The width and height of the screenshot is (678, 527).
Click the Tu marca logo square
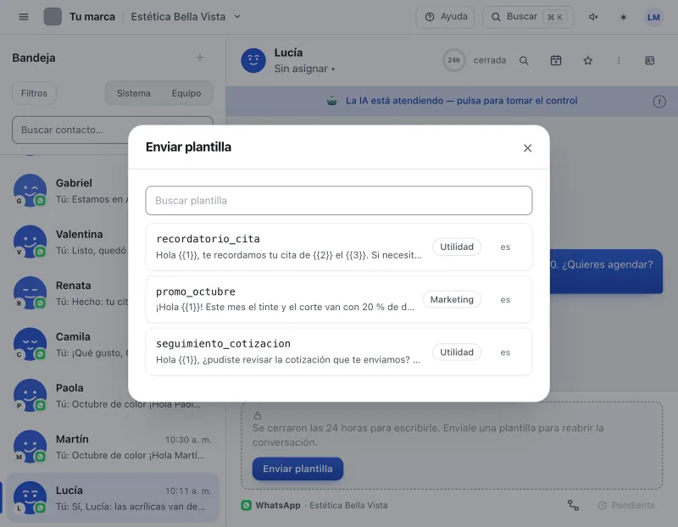click(53, 17)
